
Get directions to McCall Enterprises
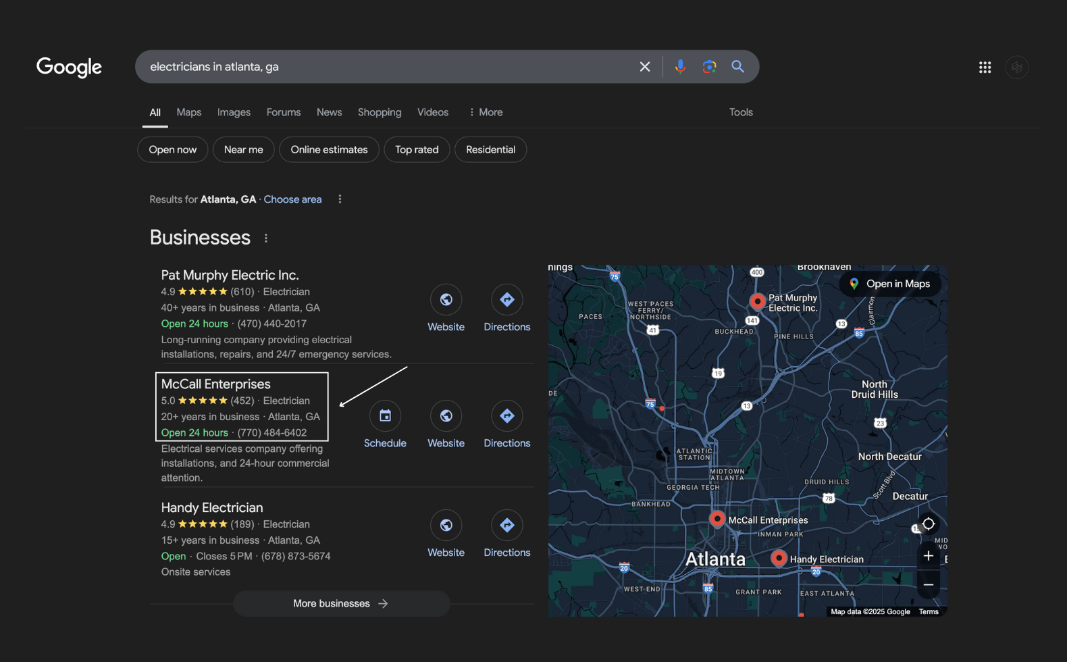[507, 416]
